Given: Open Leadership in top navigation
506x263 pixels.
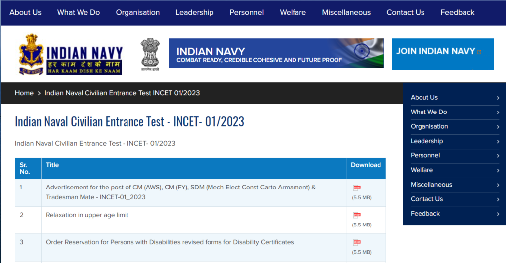Looking at the screenshot, I should (195, 12).
